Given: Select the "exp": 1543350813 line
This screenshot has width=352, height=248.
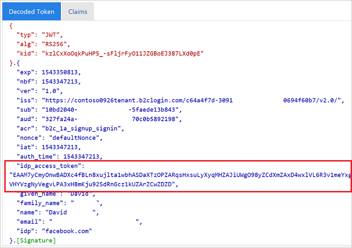Looking at the screenshot, I should click(x=49, y=72).
